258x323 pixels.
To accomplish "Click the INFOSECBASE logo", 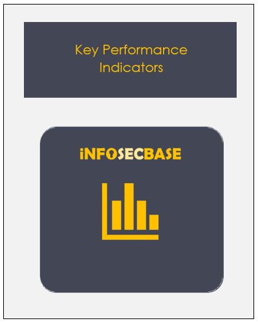I will click(131, 154).
